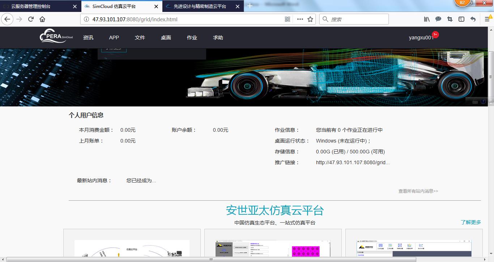This screenshot has height=262, width=494.
Task: Open the 作业 menu
Action: 192,38
